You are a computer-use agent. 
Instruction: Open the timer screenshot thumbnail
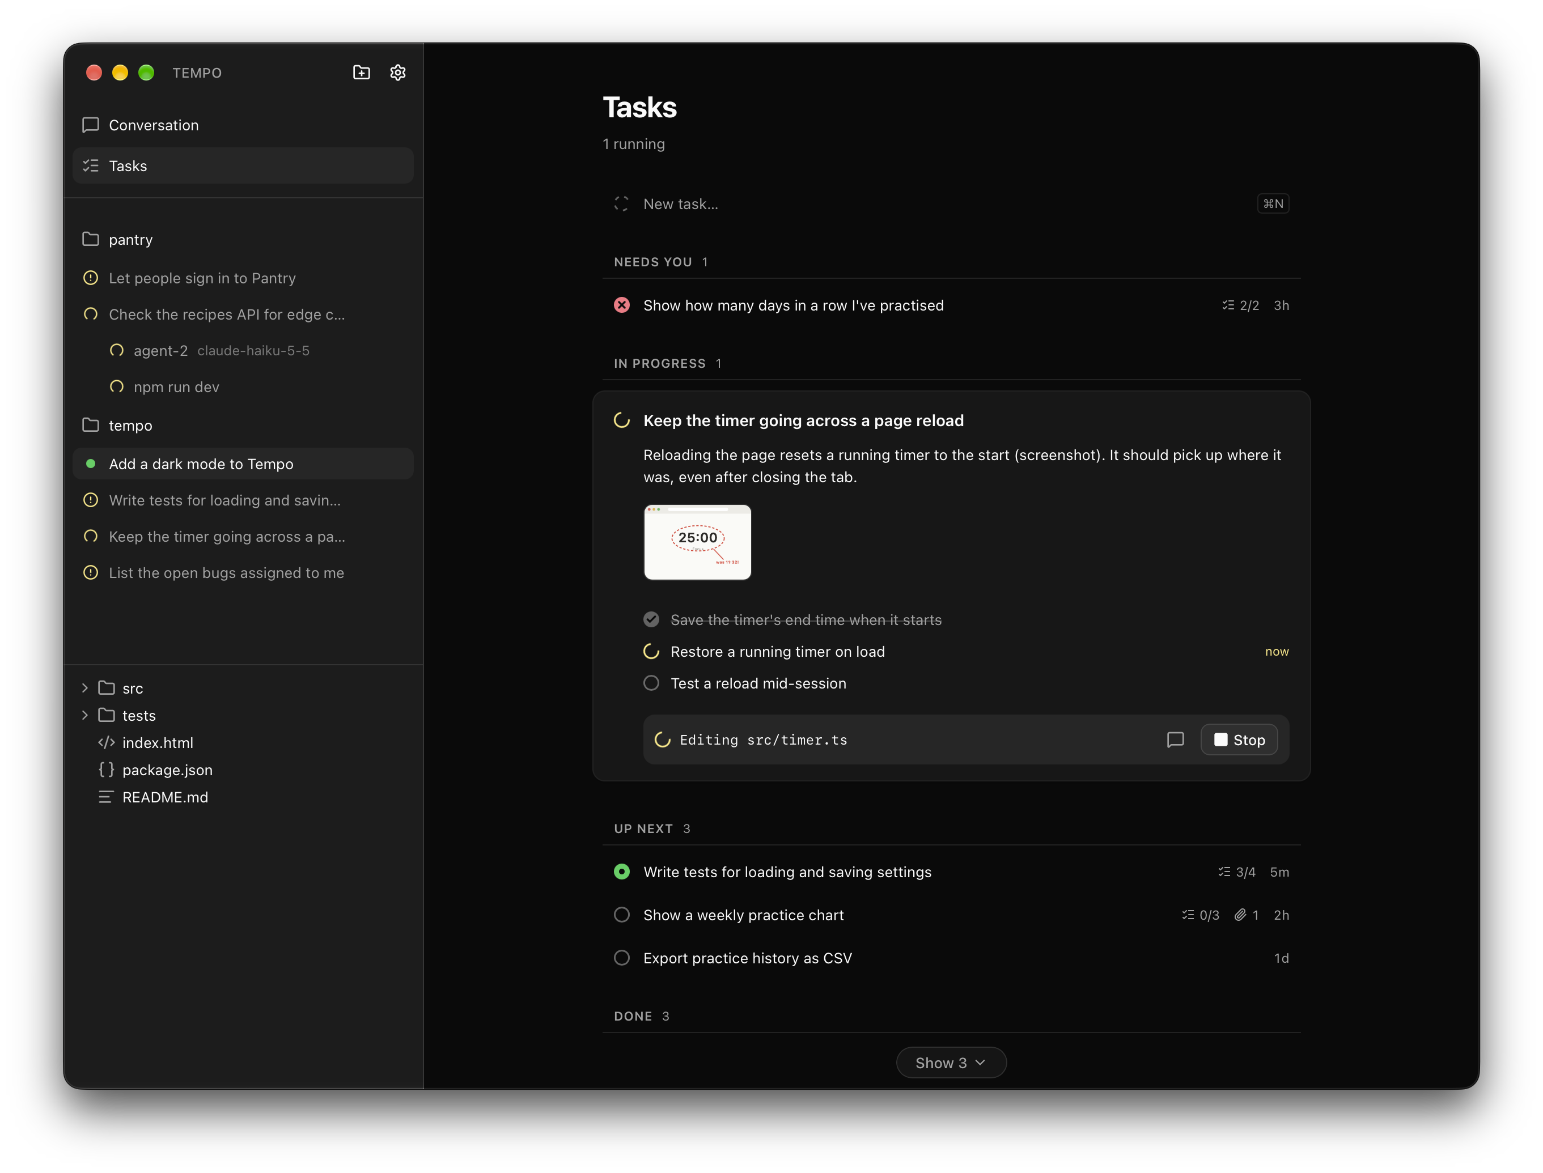point(697,542)
